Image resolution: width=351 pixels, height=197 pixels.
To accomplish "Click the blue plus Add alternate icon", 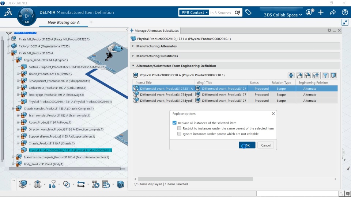I will pyautogui.click(x=291, y=76).
